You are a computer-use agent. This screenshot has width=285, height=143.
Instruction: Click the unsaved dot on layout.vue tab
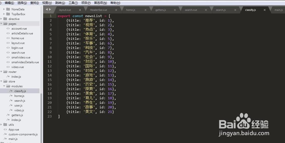point(80,10)
